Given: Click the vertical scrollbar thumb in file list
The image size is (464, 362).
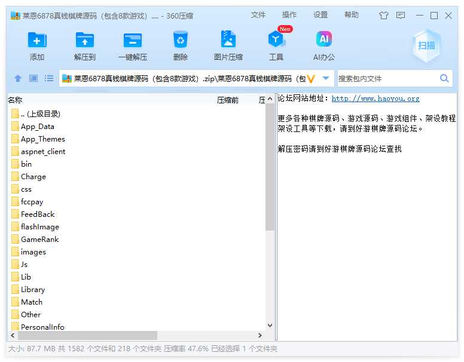Looking at the screenshot, I should 270,167.
